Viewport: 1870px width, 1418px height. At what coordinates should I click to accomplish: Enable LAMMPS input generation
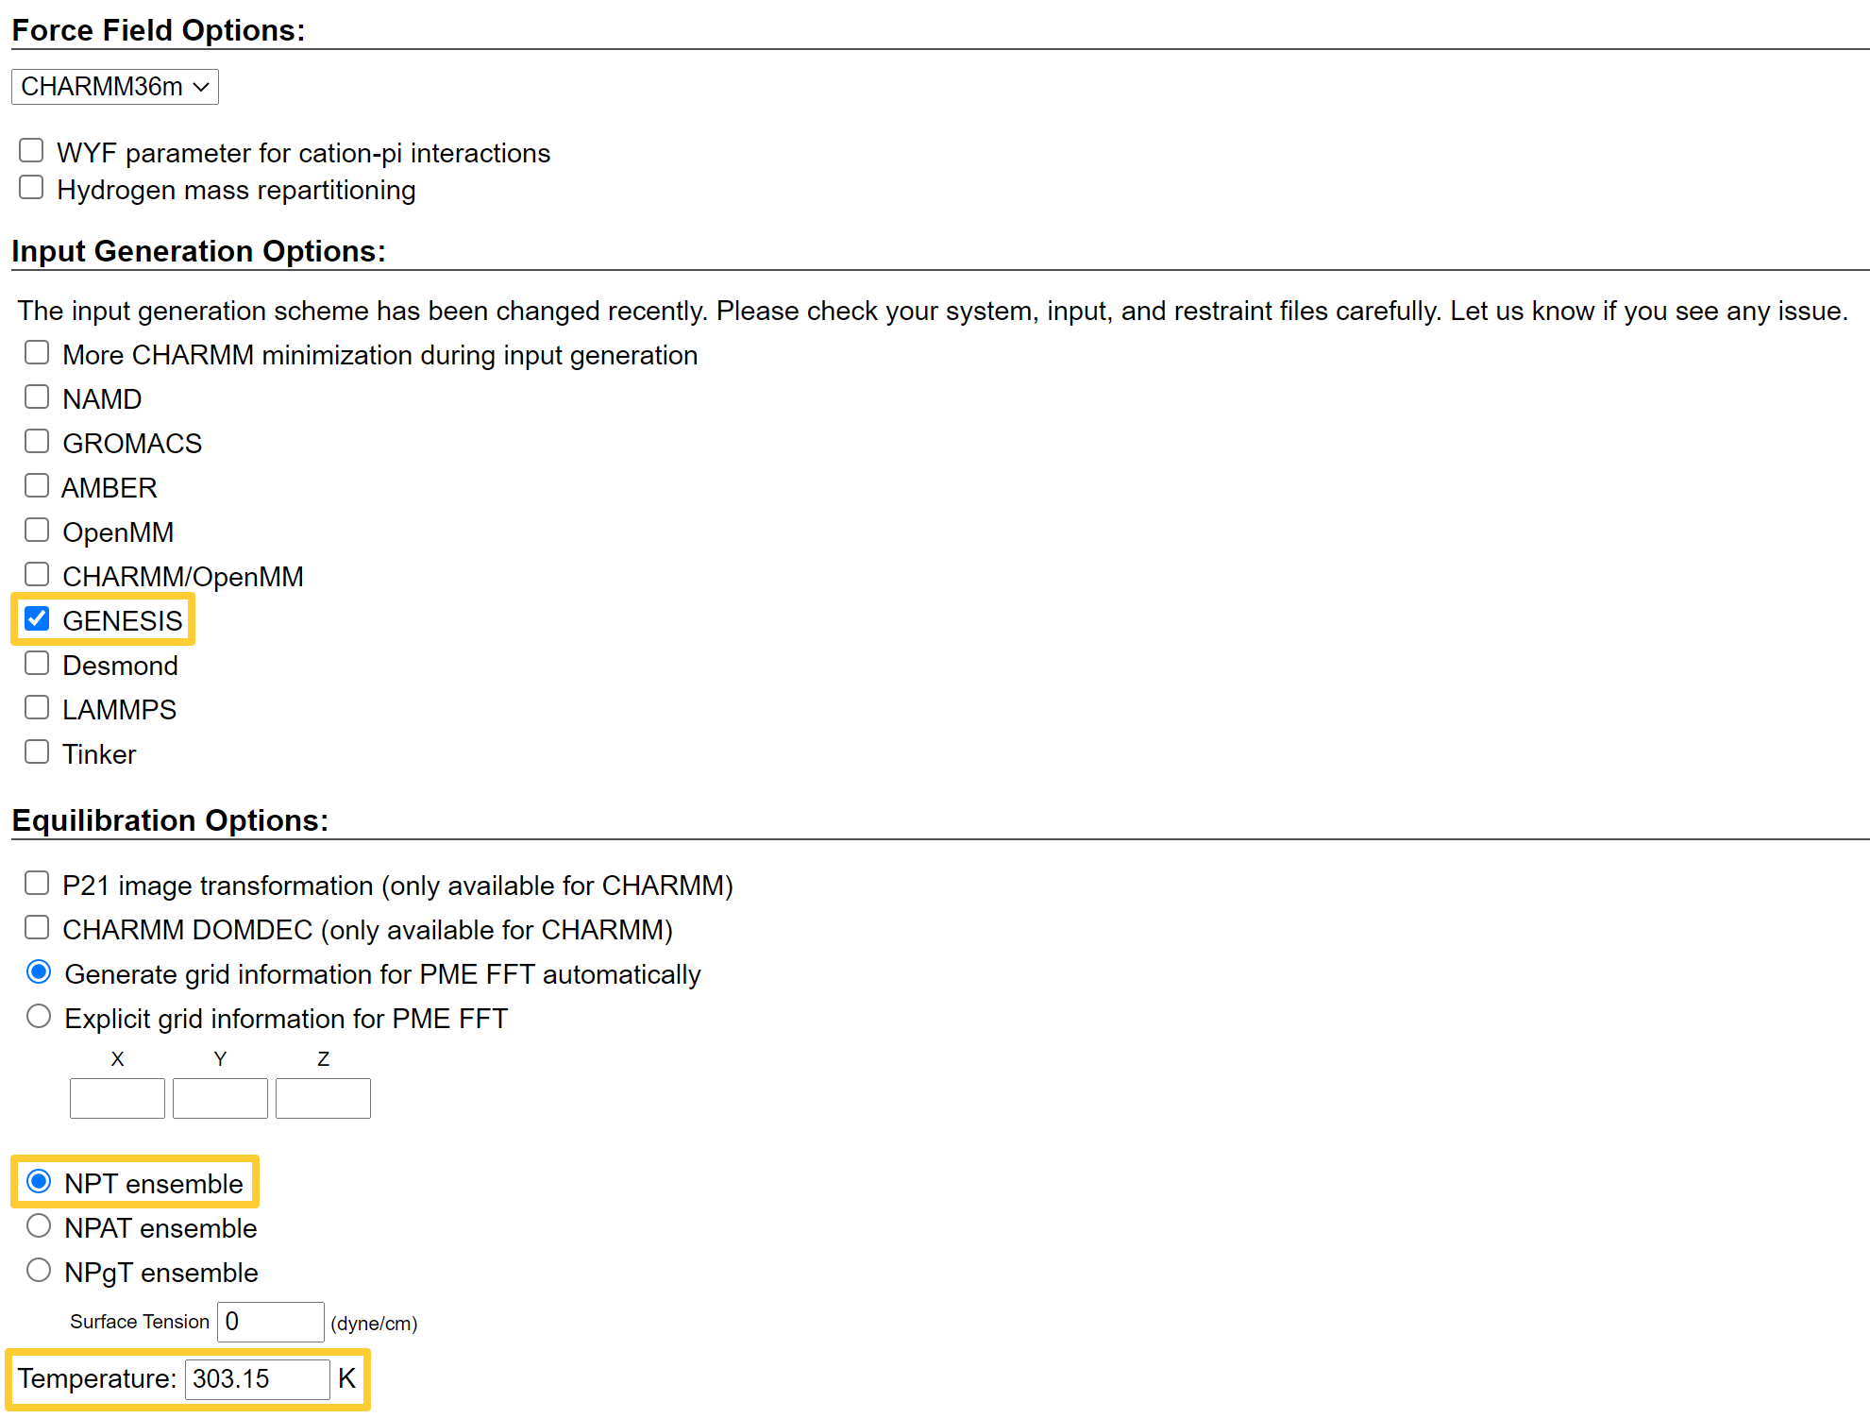(37, 708)
